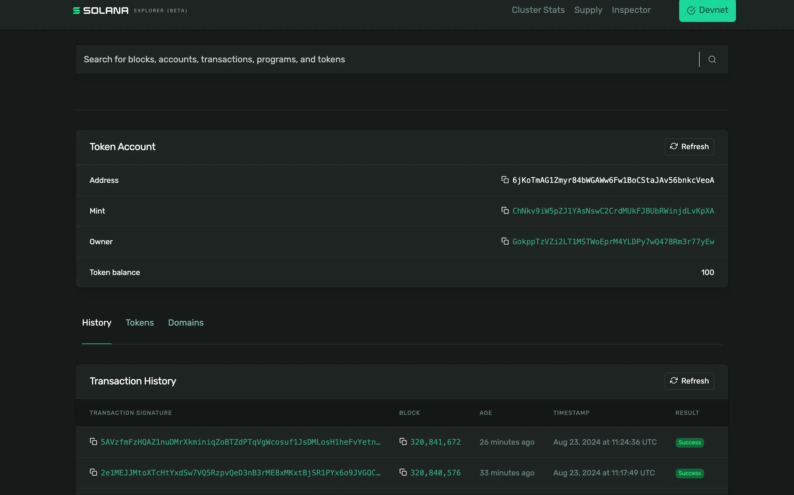Open the Mint address ChNkv9 link
Image resolution: width=794 pixels, height=495 pixels.
coord(613,211)
